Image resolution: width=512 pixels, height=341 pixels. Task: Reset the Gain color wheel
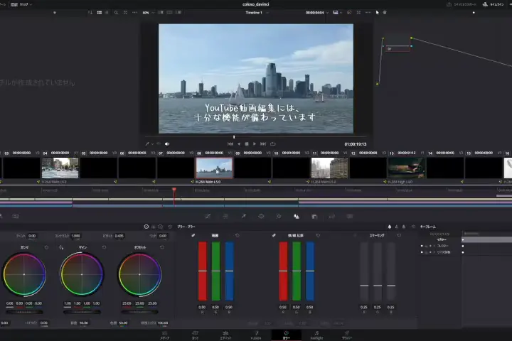[x=104, y=248]
